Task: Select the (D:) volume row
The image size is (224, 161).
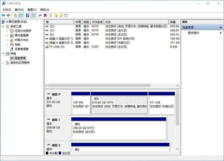Action: (112, 30)
